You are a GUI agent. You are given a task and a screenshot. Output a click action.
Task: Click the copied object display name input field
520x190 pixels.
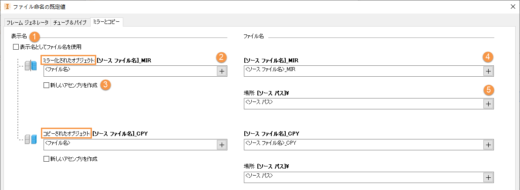[130, 145]
